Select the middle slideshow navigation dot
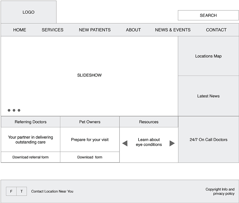The image size is (239, 203). [14, 110]
